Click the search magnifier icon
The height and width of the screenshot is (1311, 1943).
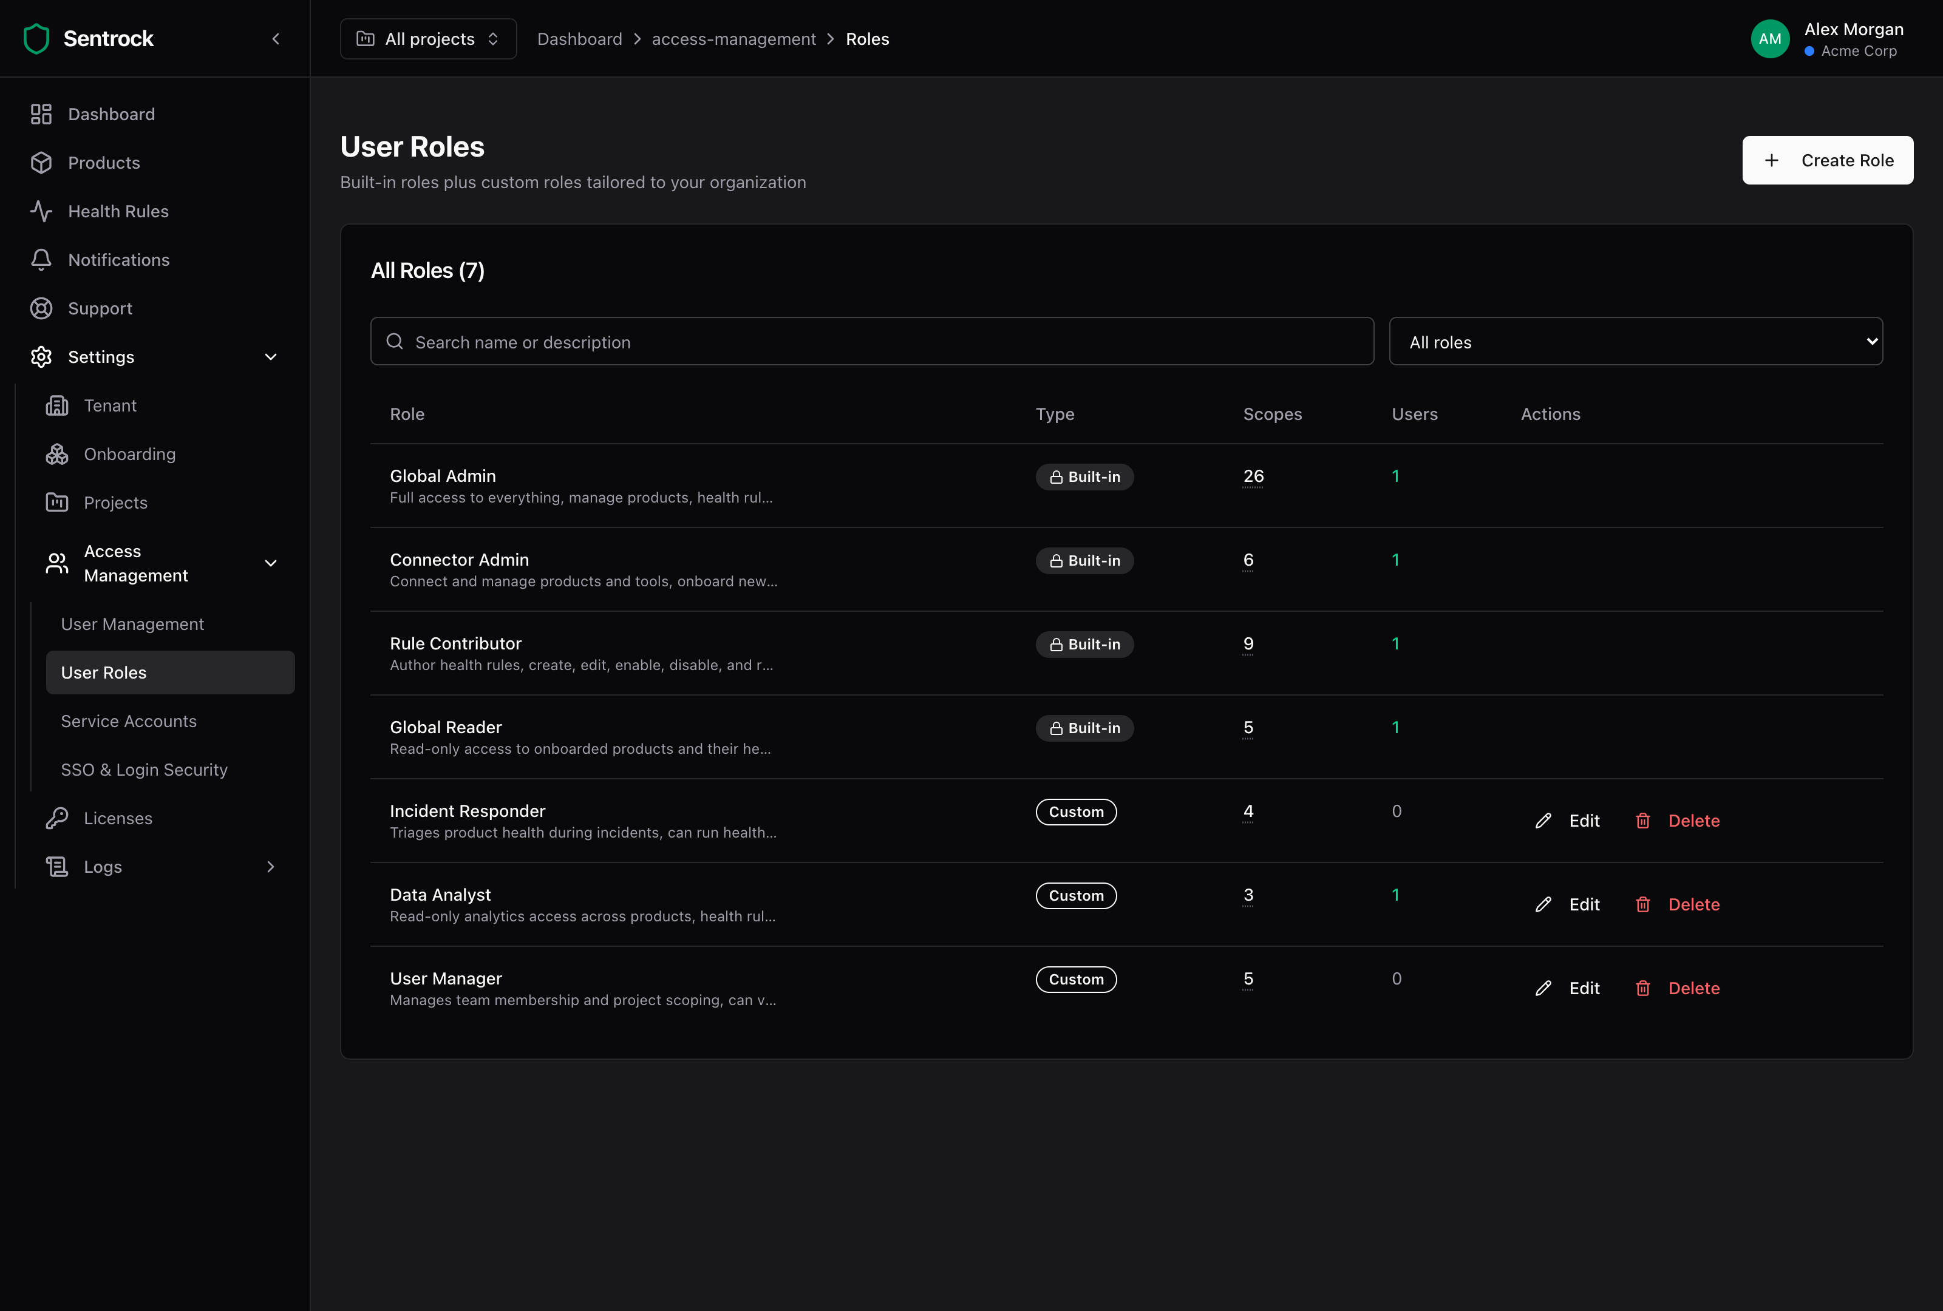[x=395, y=341]
